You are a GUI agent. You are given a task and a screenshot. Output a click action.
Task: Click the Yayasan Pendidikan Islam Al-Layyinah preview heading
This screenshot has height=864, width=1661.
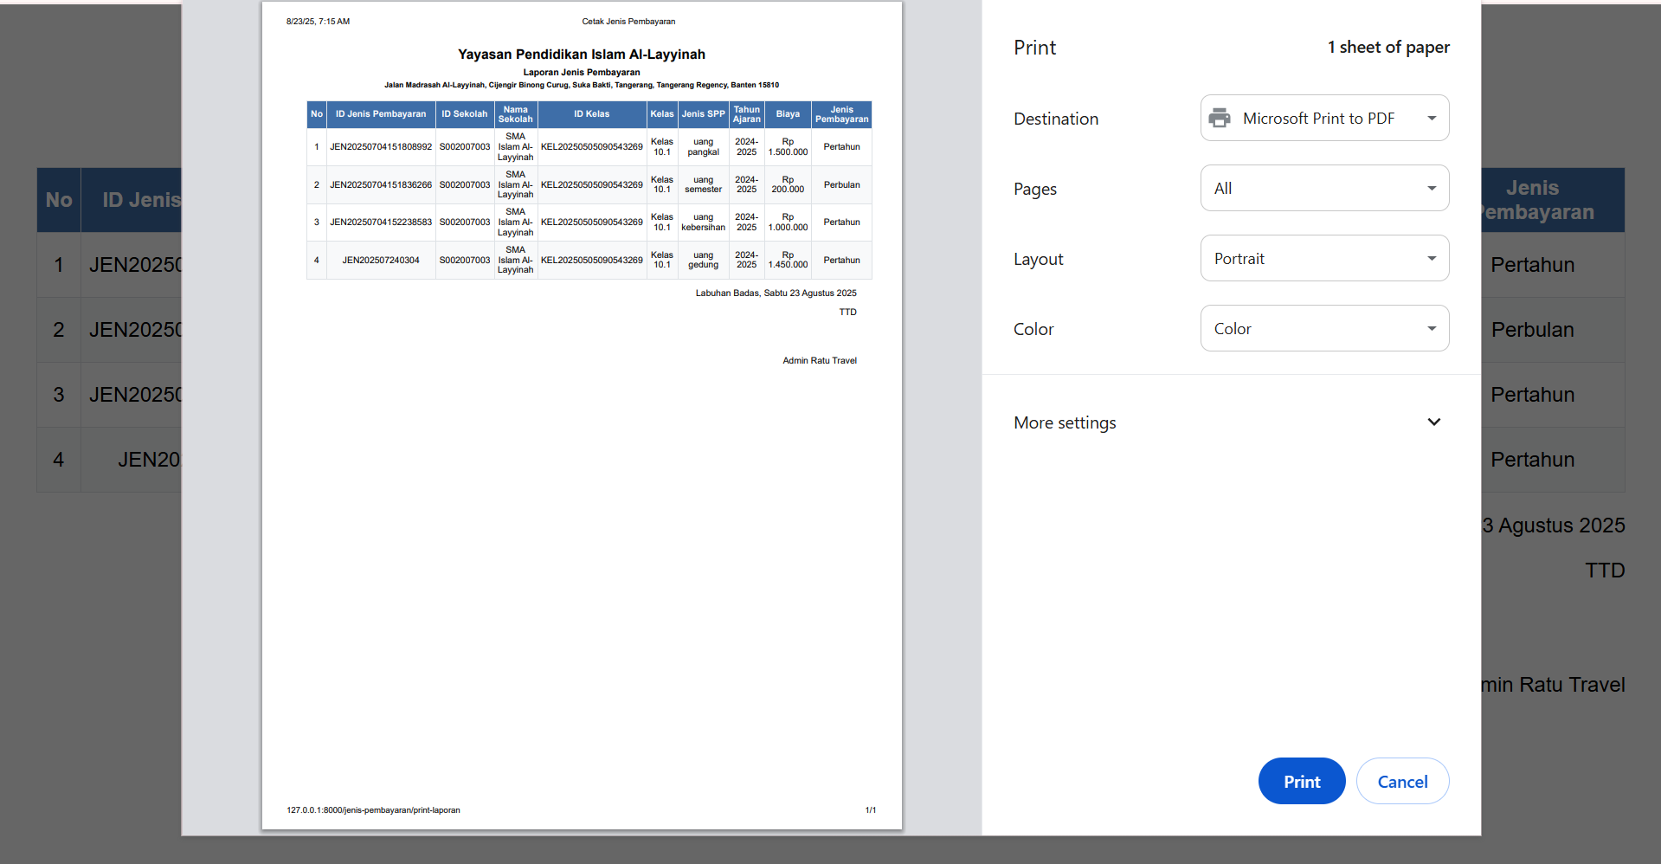tap(581, 54)
